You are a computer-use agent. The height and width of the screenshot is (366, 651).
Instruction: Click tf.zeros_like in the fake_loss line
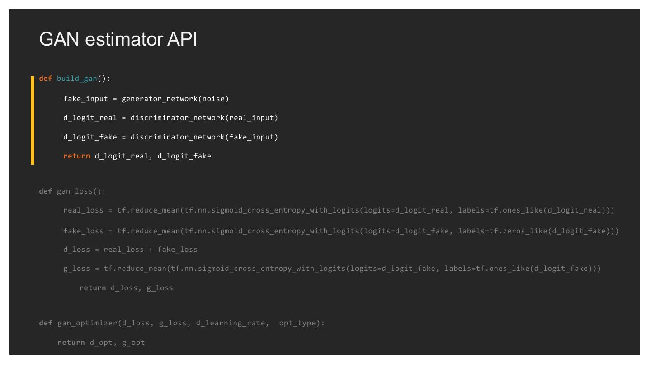[x=519, y=231]
